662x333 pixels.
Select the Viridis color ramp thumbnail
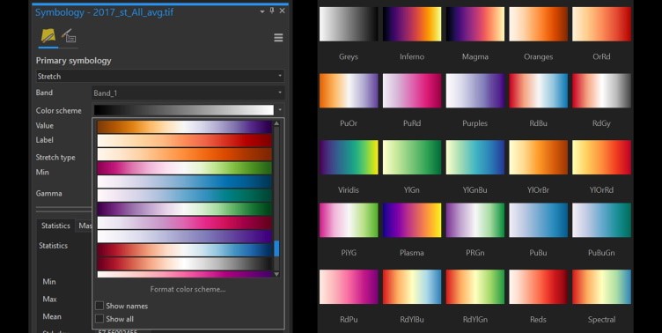349,158
